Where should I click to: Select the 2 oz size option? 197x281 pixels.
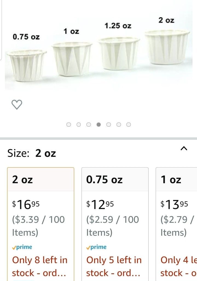(40, 180)
